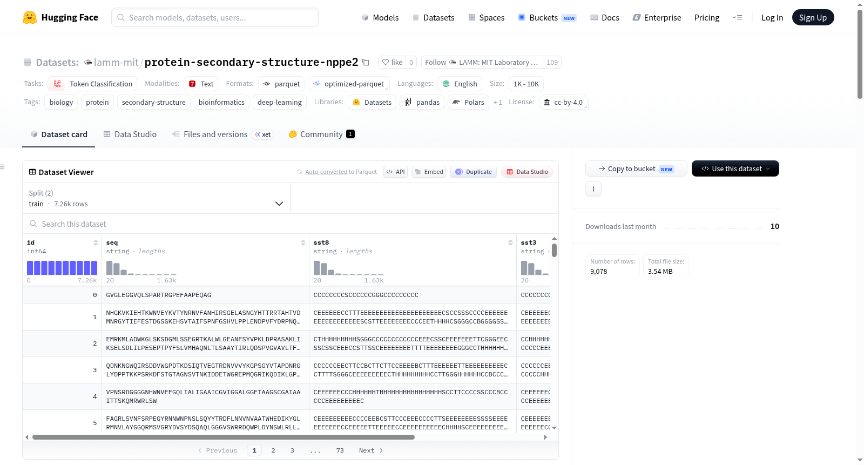This screenshot has height=465, width=864.
Task: Show the extra libraries via +1
Action: click(497, 102)
